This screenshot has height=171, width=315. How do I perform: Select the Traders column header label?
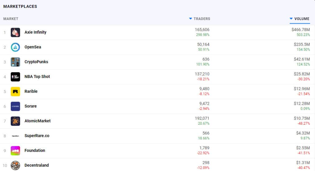point(202,19)
